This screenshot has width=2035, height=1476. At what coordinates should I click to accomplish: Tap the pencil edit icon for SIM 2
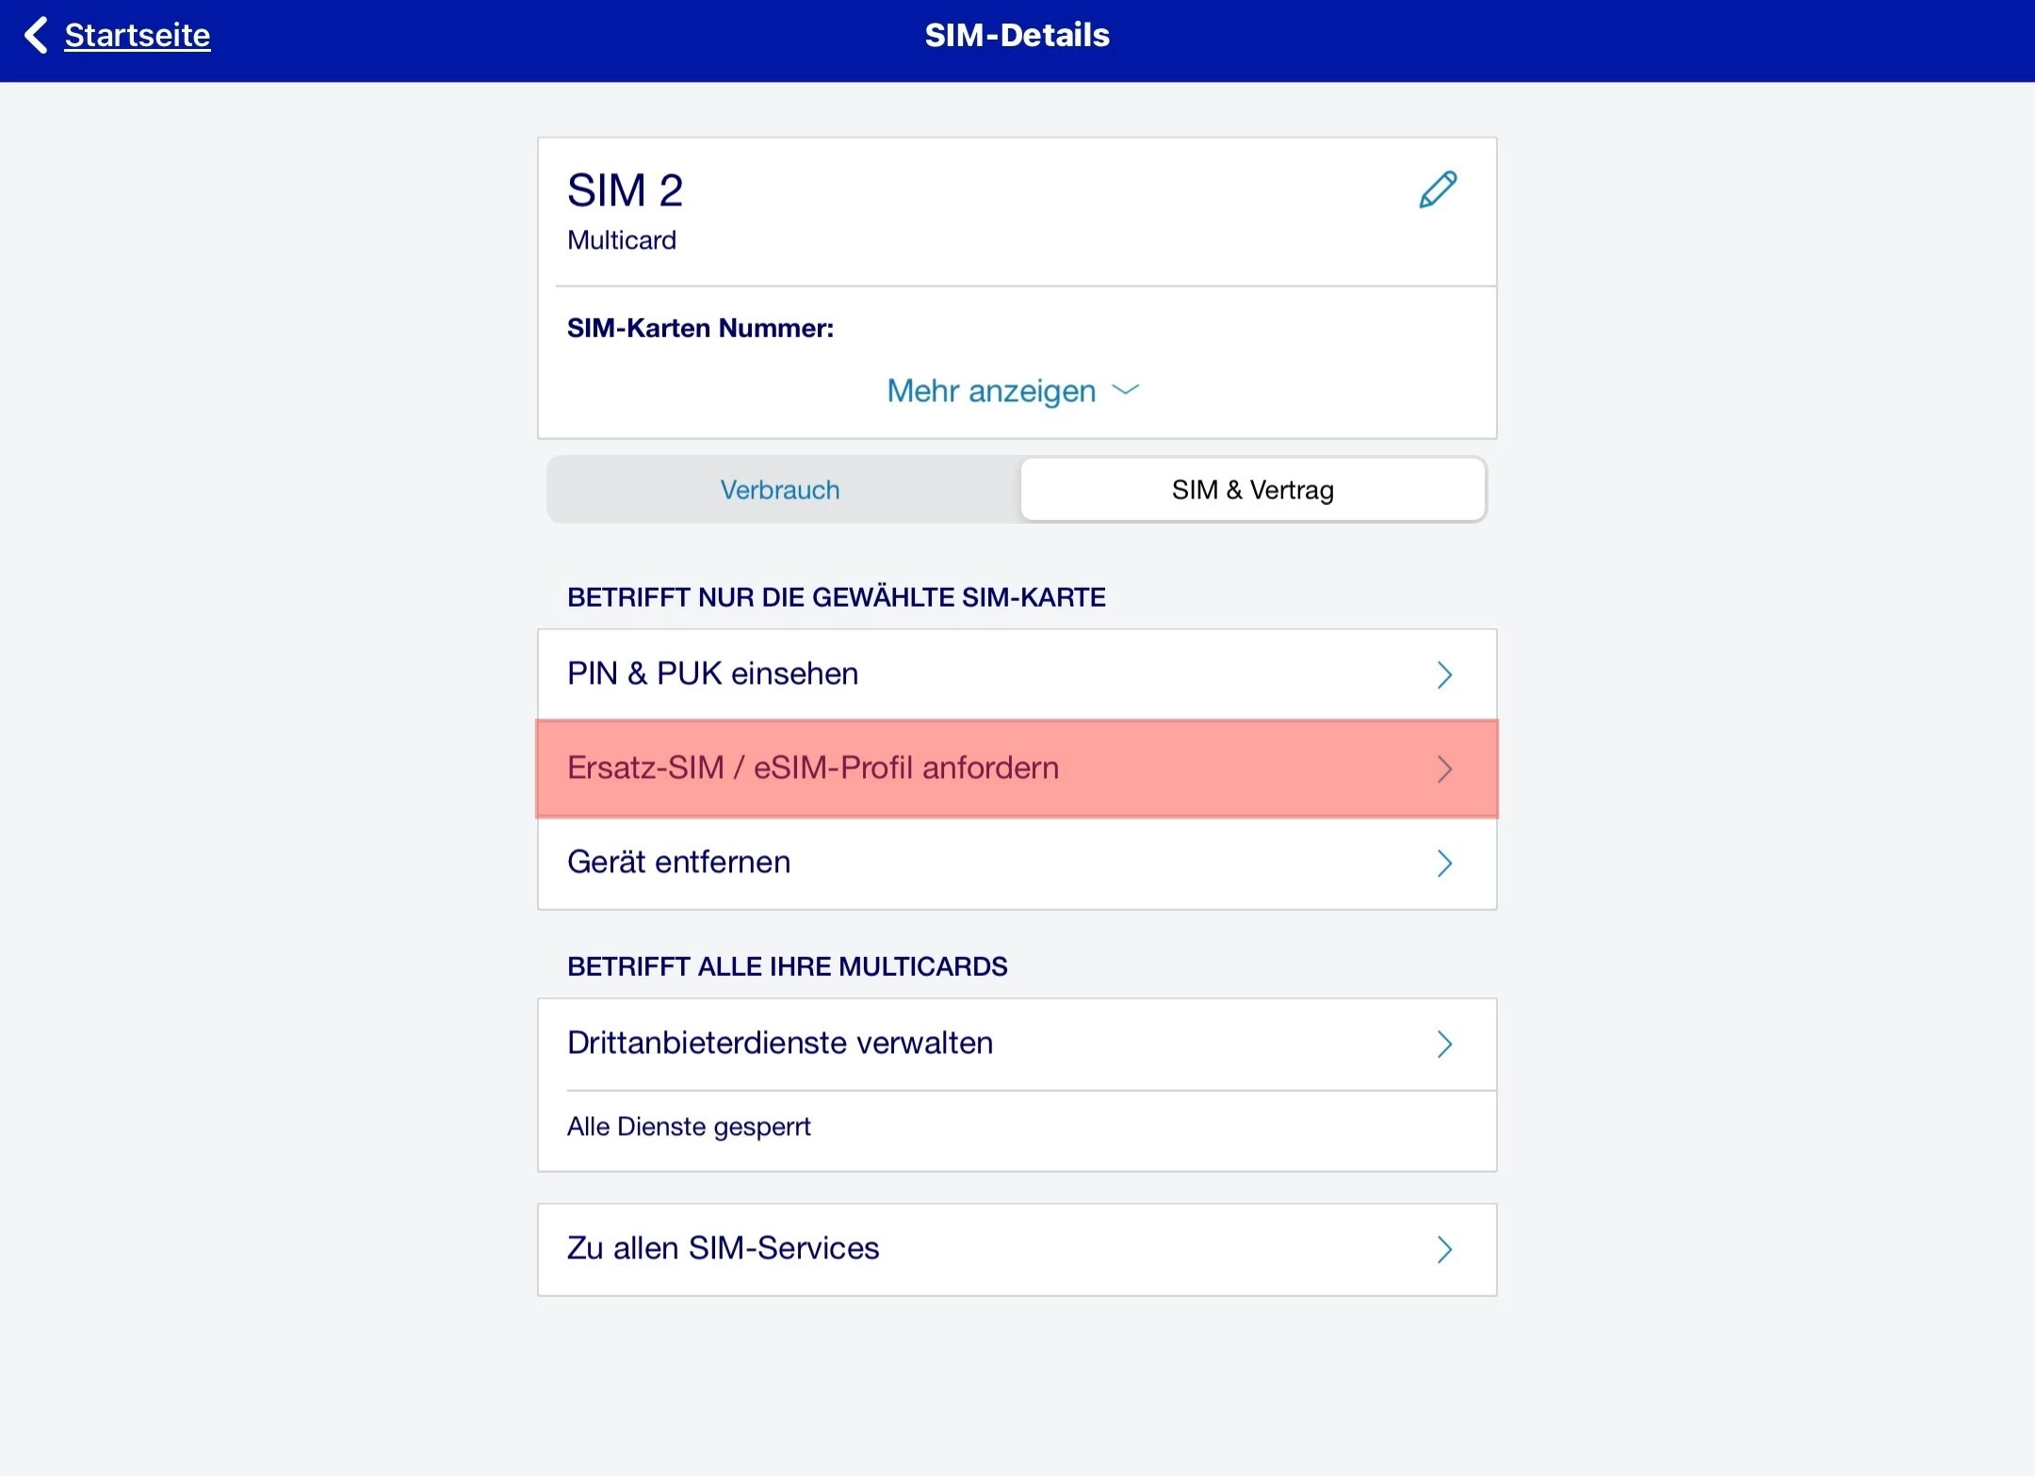[1438, 189]
